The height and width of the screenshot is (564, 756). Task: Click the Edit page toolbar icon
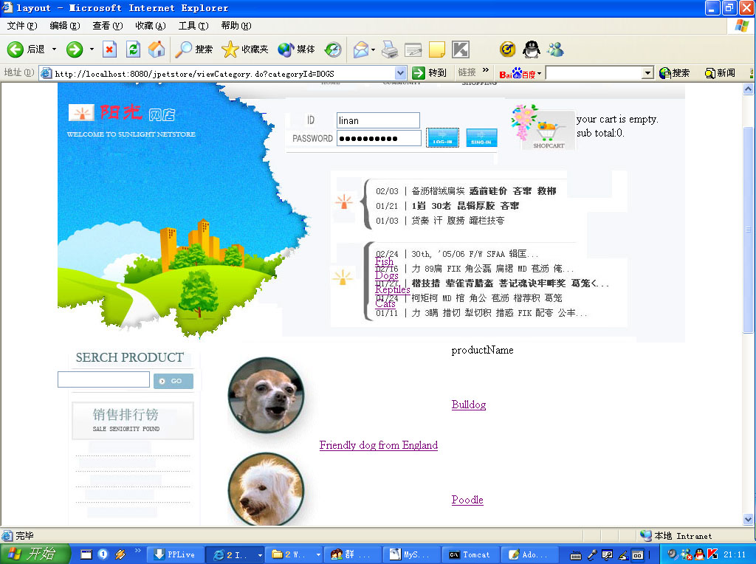click(x=413, y=49)
